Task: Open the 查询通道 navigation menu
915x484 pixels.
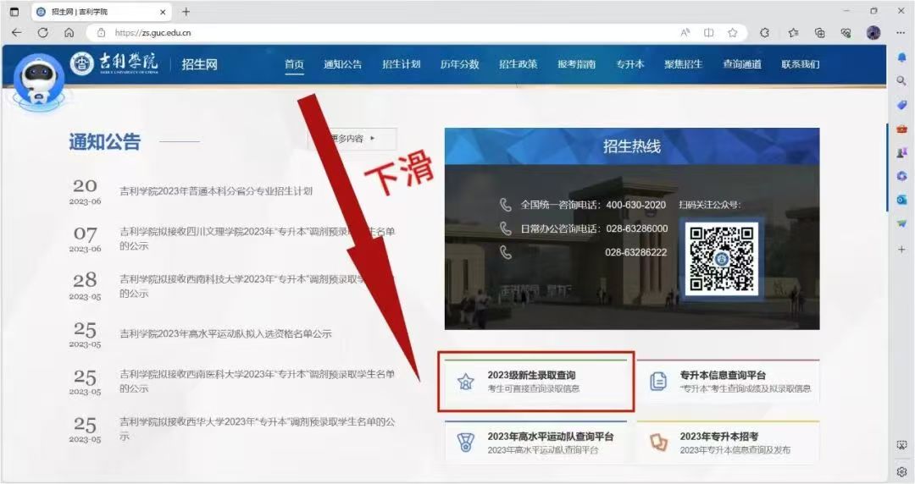Action: click(x=742, y=64)
